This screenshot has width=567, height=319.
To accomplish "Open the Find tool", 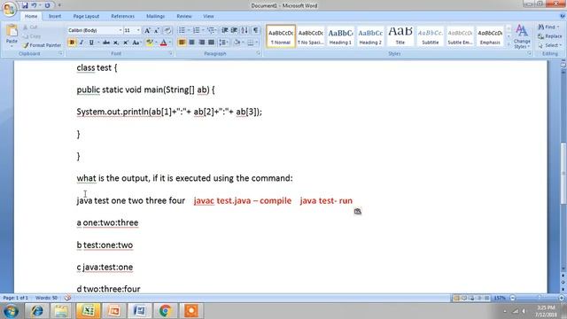I will 548,27.
